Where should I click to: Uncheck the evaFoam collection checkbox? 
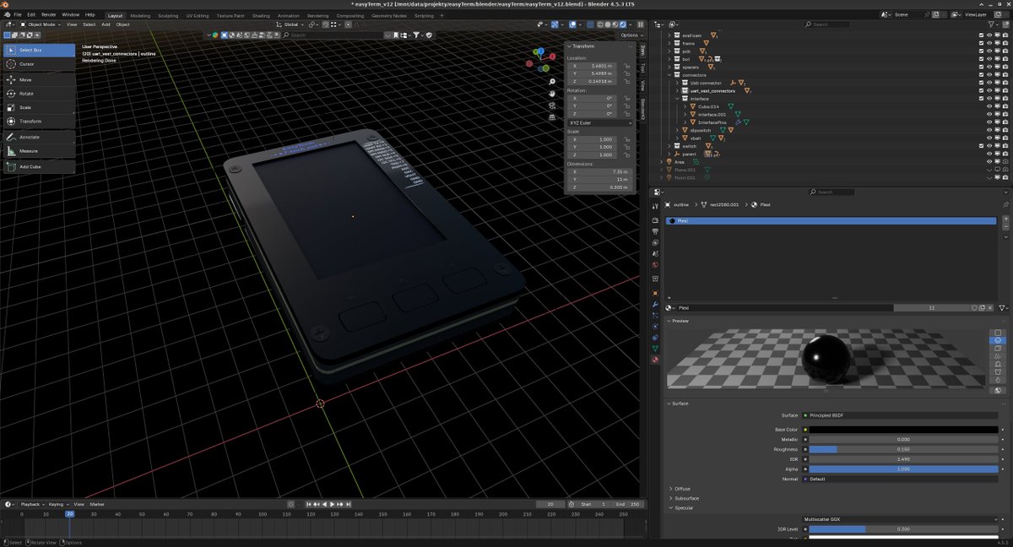click(981, 35)
